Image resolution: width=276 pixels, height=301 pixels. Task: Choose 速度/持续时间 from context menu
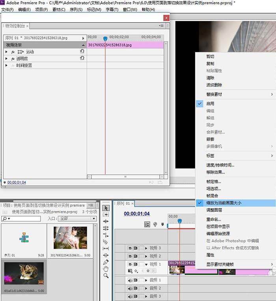220,165
